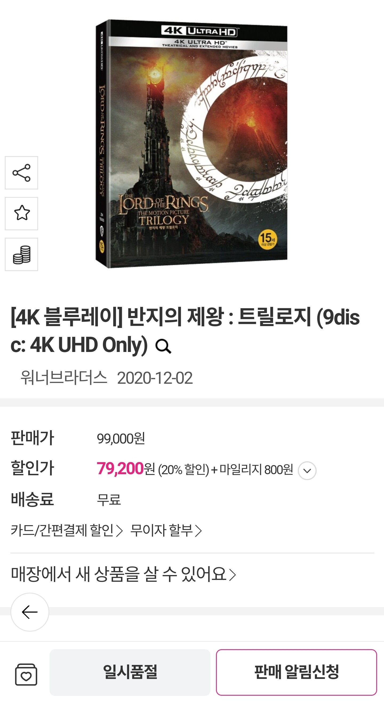
Task: Tap the product title text
Action: coord(185,331)
